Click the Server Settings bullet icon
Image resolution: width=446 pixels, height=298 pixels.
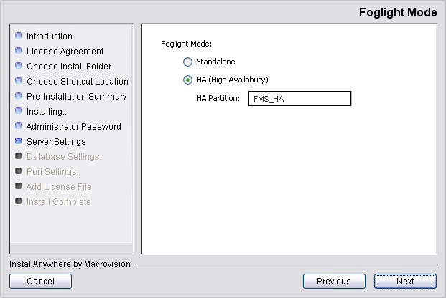19,141
